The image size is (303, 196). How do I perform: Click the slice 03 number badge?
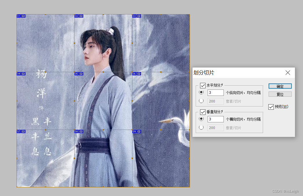coord(134,16)
